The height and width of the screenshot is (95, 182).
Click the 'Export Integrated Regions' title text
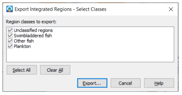(43, 9)
